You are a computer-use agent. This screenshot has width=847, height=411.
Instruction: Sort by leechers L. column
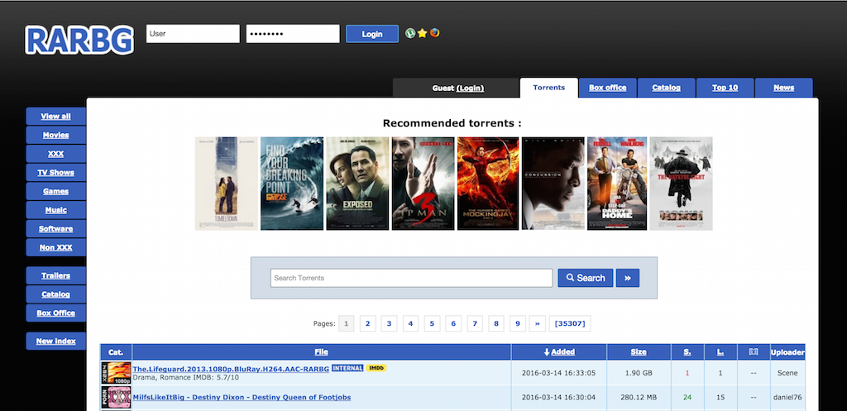point(720,351)
